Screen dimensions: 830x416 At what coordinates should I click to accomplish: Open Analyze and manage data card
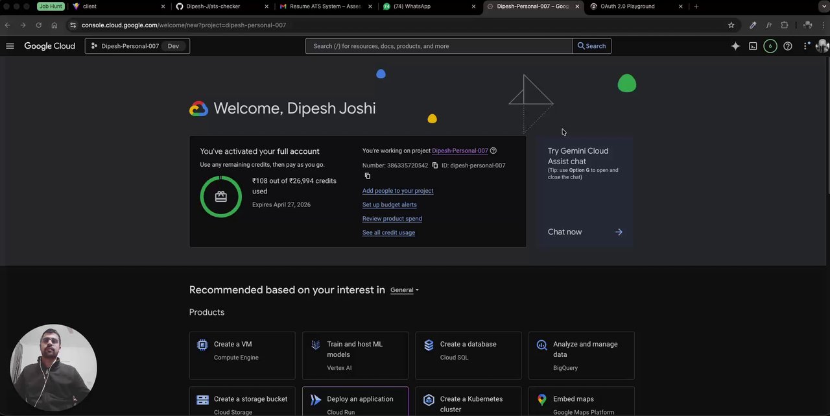(582, 356)
